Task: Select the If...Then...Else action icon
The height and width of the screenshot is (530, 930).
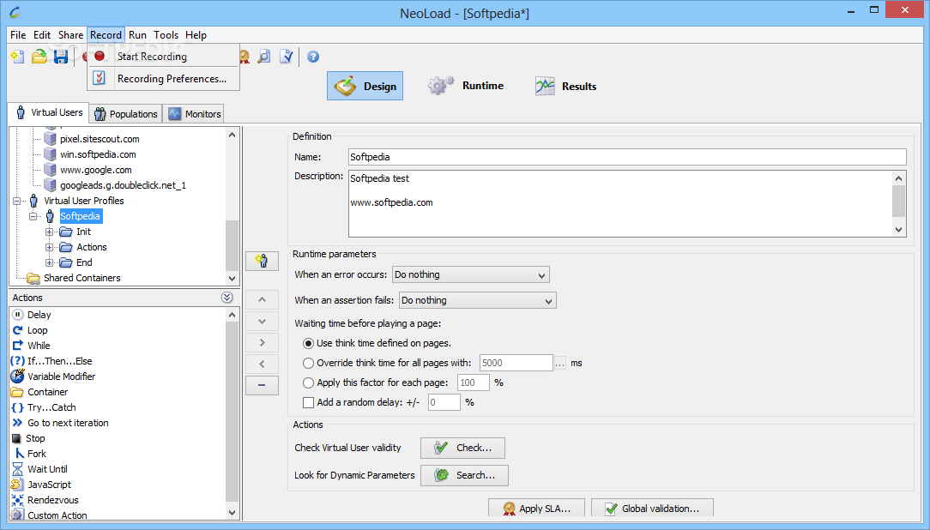Action: (x=18, y=361)
